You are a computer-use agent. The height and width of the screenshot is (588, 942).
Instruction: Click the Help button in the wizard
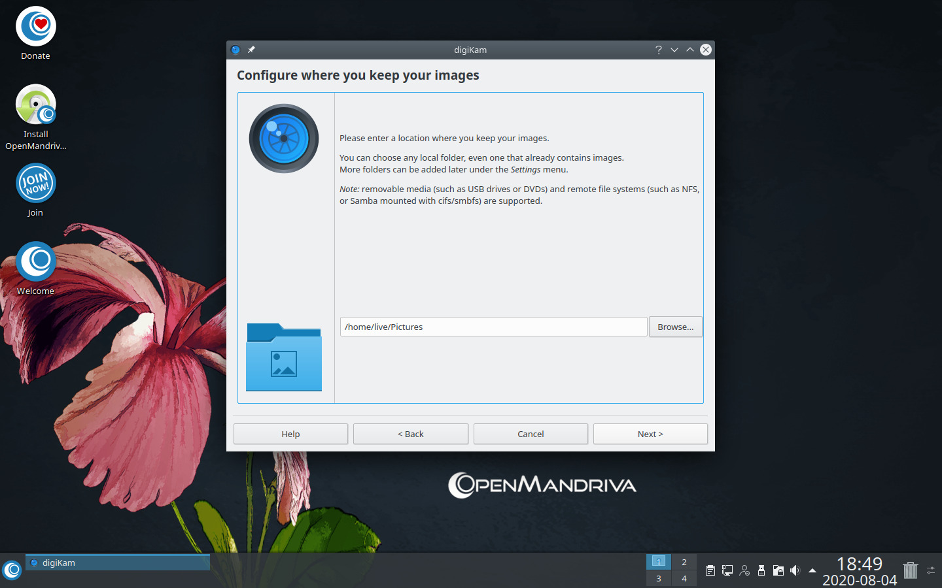pos(290,434)
